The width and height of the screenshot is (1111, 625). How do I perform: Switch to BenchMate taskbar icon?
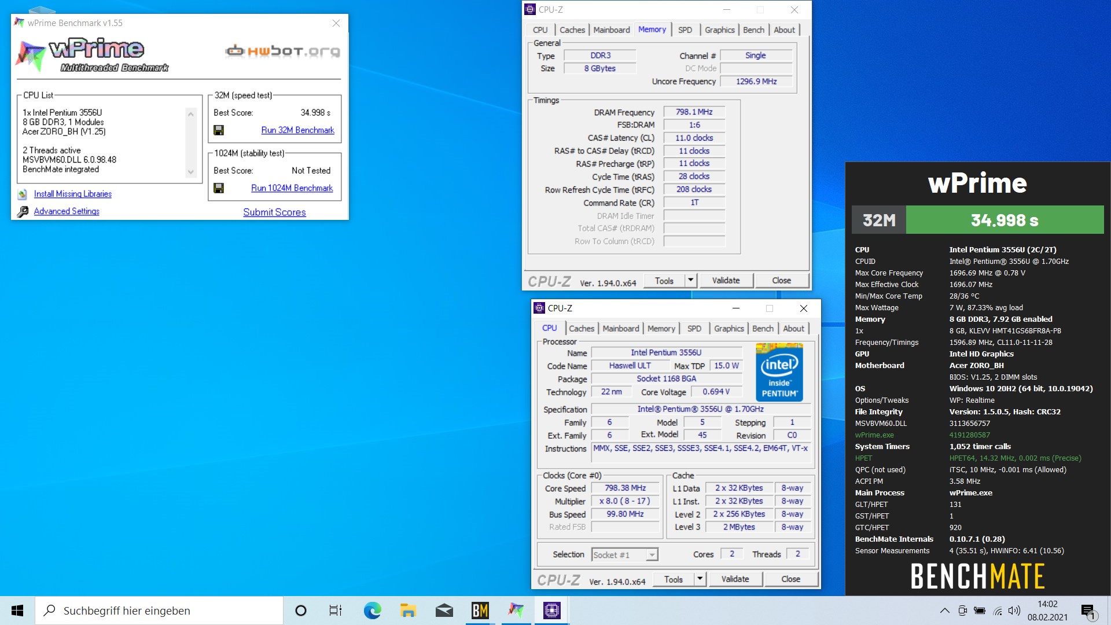tap(480, 611)
